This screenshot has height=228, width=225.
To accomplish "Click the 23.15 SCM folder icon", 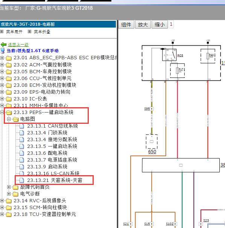I will 9,208.
